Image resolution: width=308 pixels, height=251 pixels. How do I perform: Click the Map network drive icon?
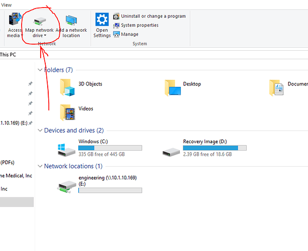40,21
